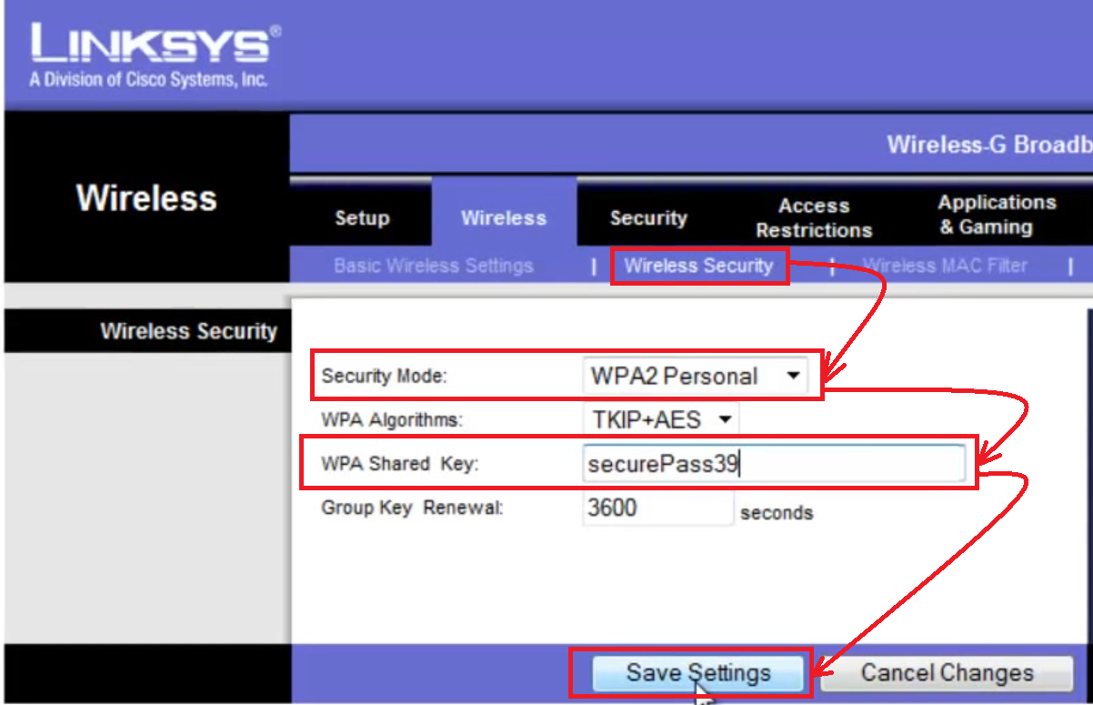Open the Setup tab

pyautogui.click(x=362, y=218)
